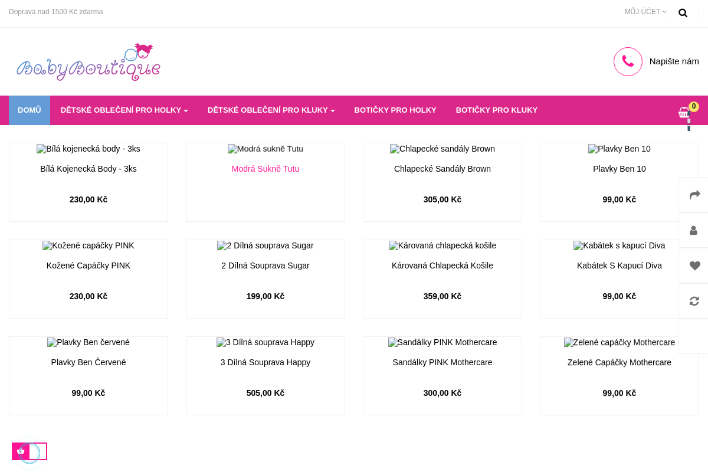Click the share arrow sidebar icon
This screenshot has height=472, width=708.
coord(694,195)
